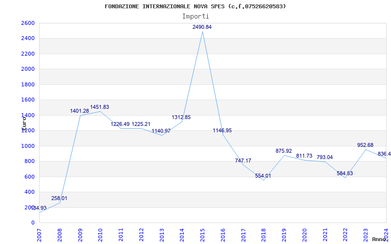391x244 pixels.
Task: Click the data label 1226.49
Action: point(120,124)
